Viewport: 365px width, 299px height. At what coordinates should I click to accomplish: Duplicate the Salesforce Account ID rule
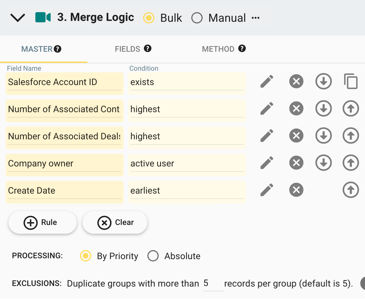[351, 81]
